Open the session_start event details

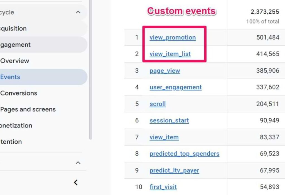(169, 121)
